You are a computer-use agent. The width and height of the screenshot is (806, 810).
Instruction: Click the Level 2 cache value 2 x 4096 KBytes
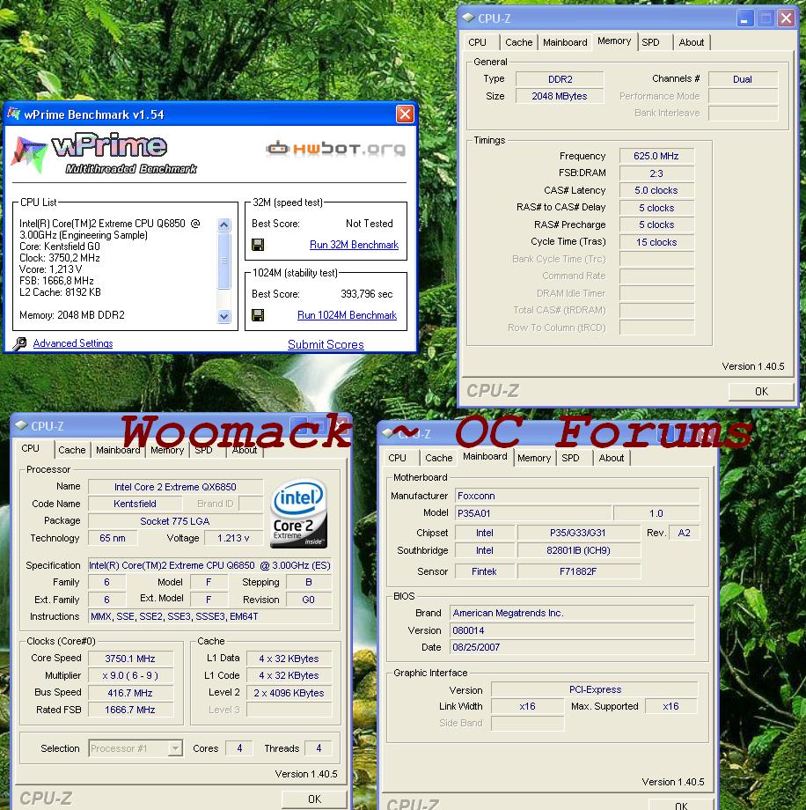[x=289, y=693]
